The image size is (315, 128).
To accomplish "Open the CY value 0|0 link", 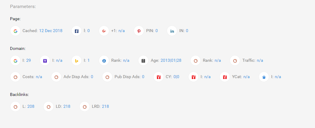I will [176, 77].
